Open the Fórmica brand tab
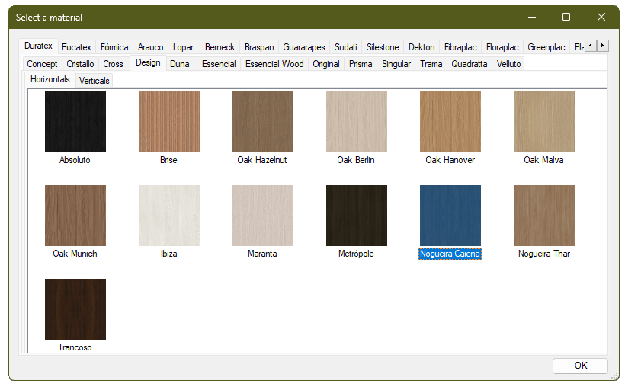The image size is (625, 387). (x=114, y=47)
